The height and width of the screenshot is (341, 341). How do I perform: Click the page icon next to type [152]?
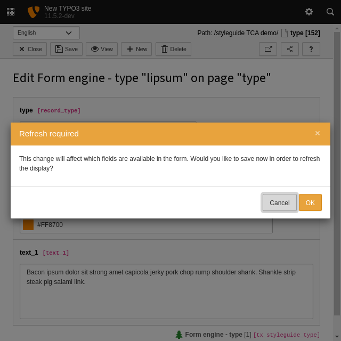285,33
